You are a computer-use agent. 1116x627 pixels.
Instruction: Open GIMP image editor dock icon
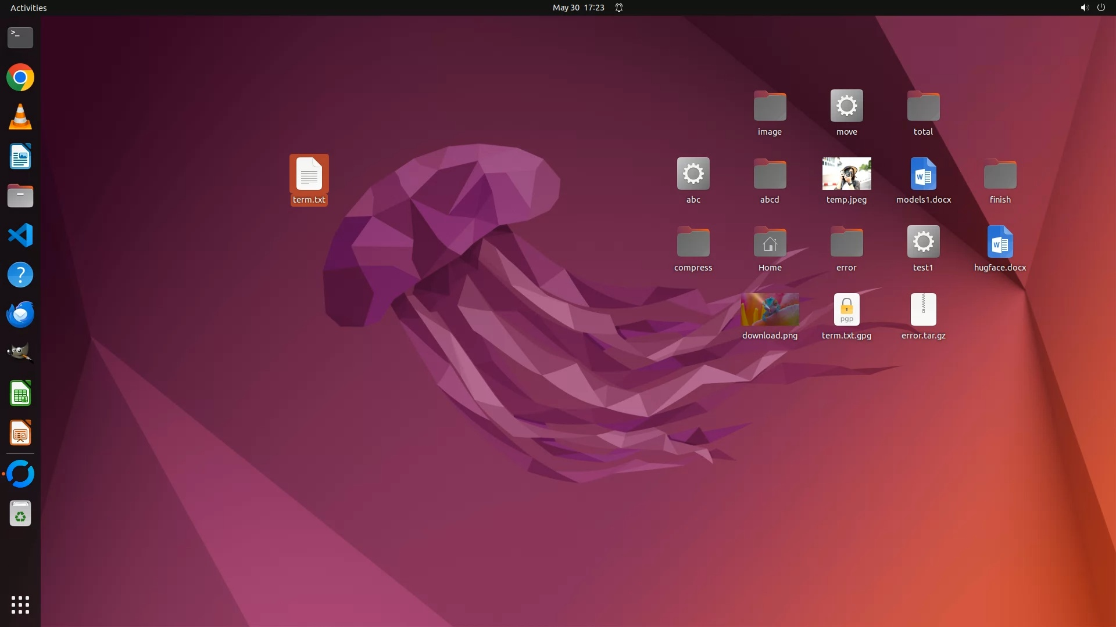pos(20,354)
